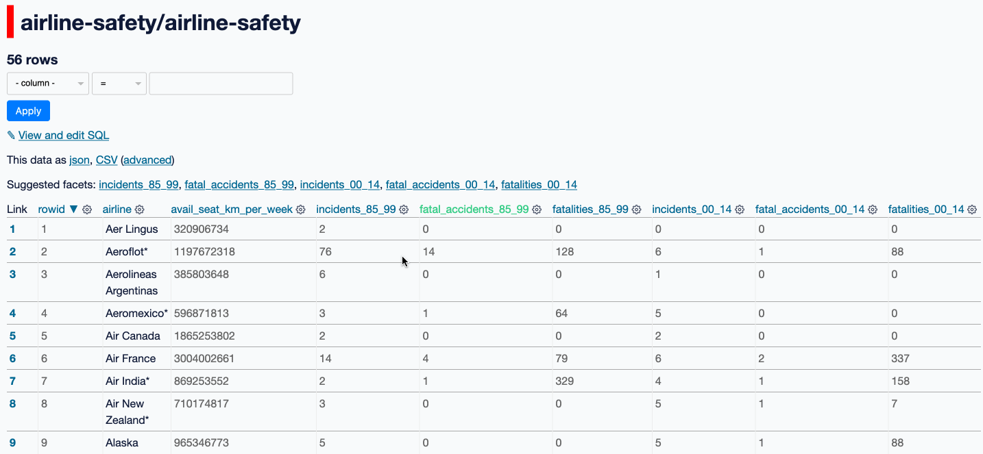This screenshot has height=454, width=983.
Task: Open advanced export options link
Action: coord(147,160)
